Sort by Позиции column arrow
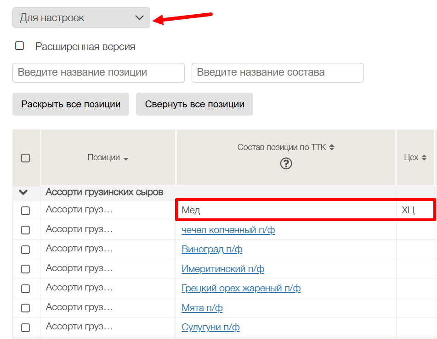Viewport: 437px width, 339px height. [126, 158]
